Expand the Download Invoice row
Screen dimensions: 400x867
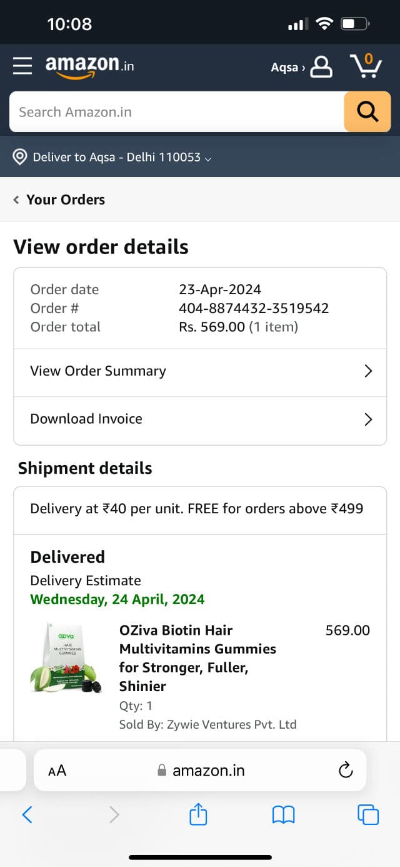(200, 419)
